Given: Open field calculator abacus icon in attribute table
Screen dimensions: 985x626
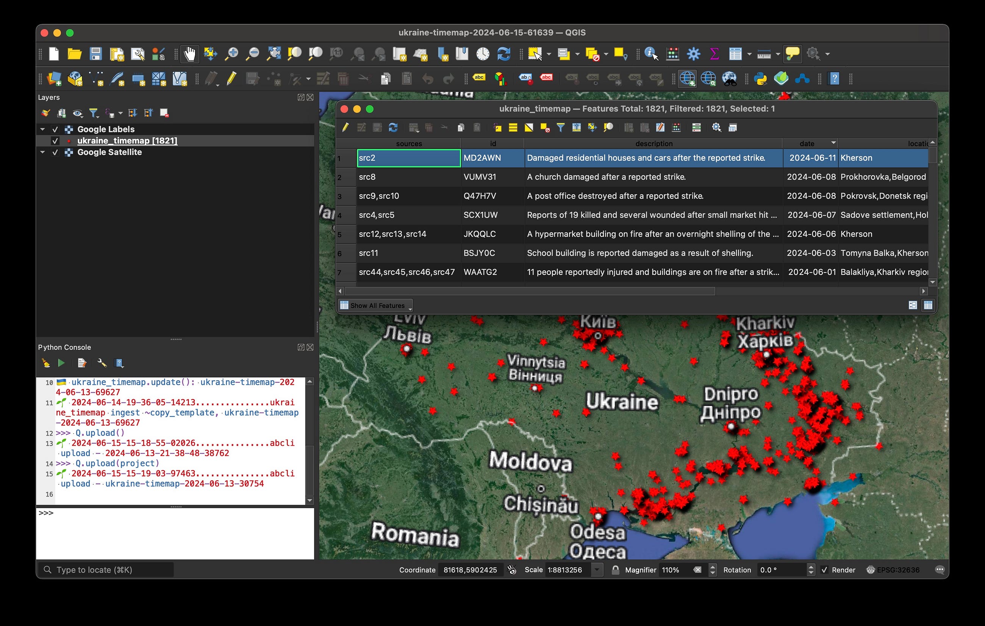Looking at the screenshot, I should click(x=677, y=128).
